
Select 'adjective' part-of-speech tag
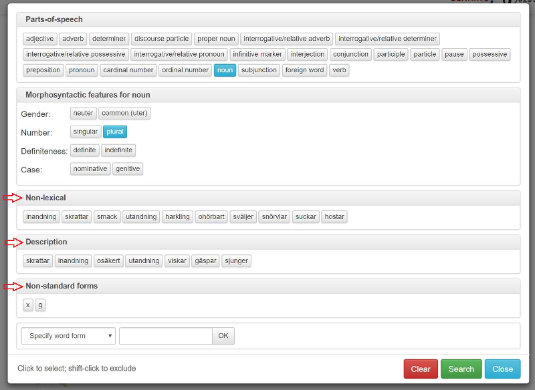tap(40, 39)
